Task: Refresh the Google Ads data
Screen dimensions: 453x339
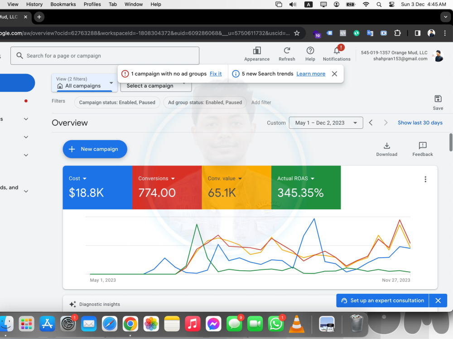Action: [287, 54]
